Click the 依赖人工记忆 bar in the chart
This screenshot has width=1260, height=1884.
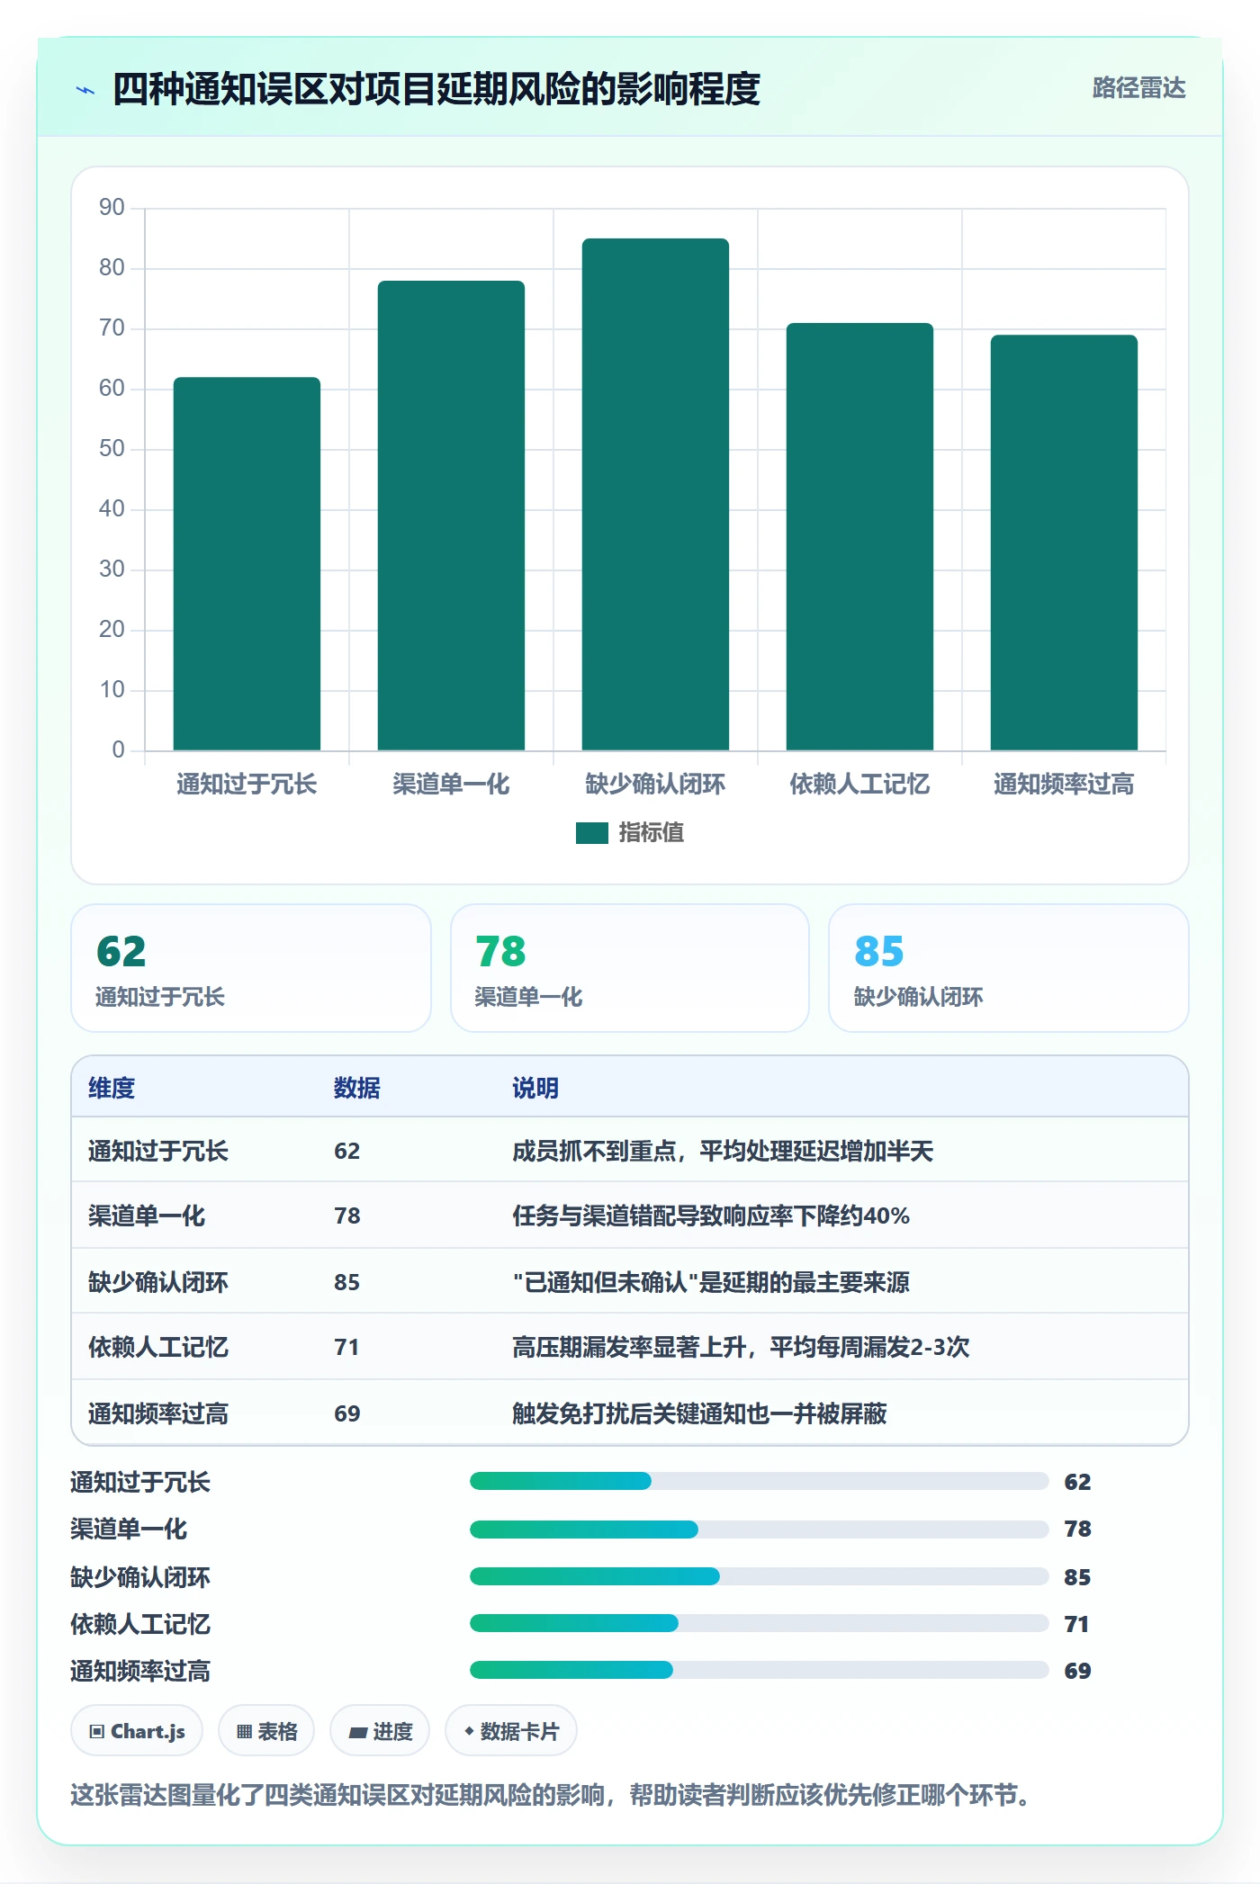[x=859, y=536]
